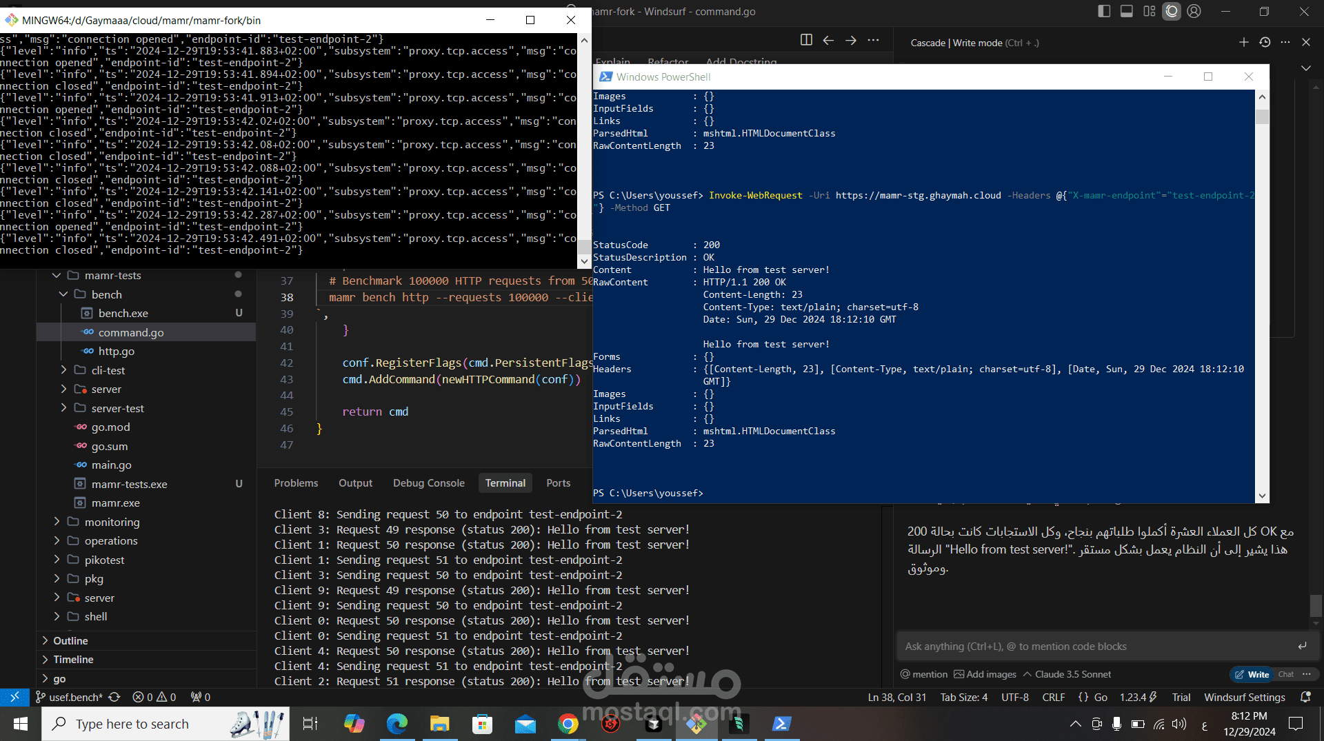Switch to Ports tab
This screenshot has width=1324, height=741.
559,483
